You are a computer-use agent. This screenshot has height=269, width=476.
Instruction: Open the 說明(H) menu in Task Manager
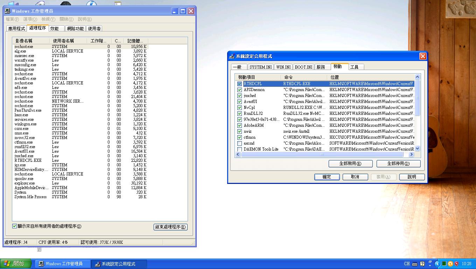tap(85, 19)
